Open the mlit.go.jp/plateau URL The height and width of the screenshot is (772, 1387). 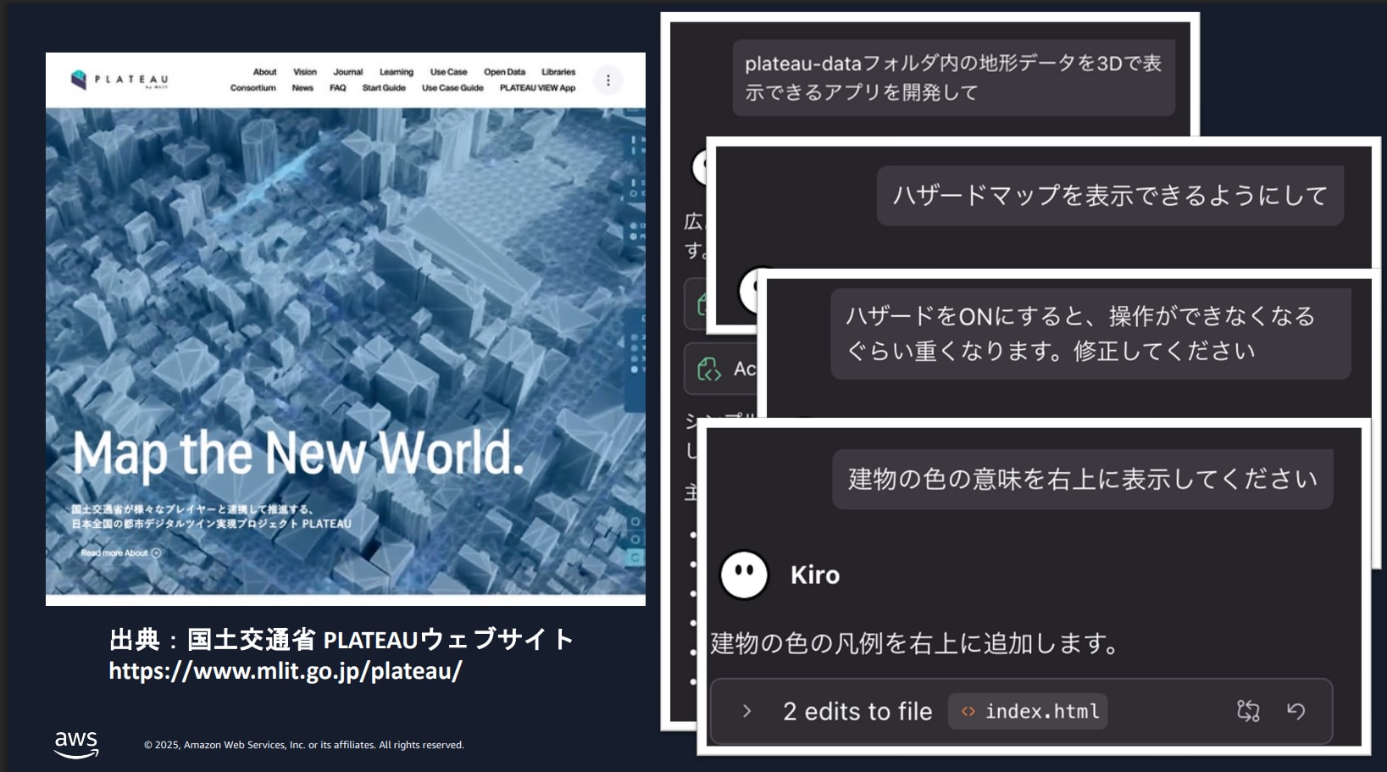pyautogui.click(x=286, y=671)
